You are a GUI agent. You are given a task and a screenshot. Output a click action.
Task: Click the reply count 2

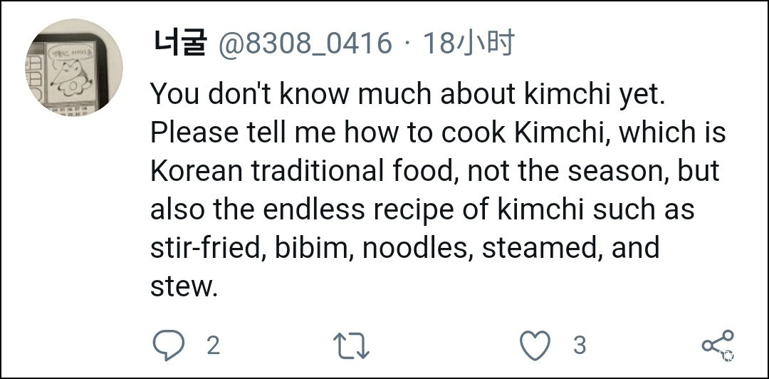(213, 346)
